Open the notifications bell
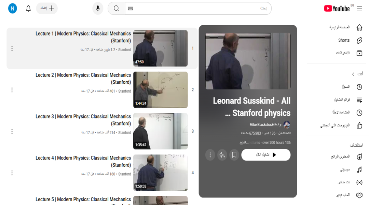 (x=28, y=9)
